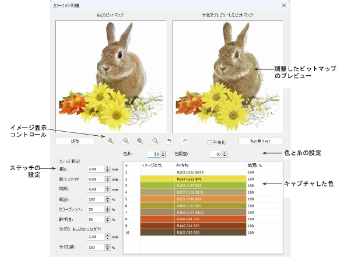
Task: Select the yellow image color swatch in row 2
Action: [157, 179]
